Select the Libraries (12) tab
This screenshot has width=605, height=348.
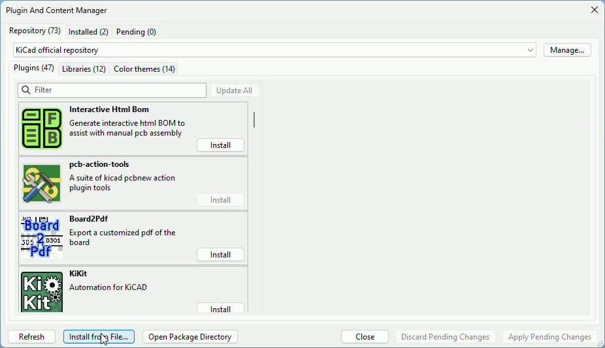(84, 69)
